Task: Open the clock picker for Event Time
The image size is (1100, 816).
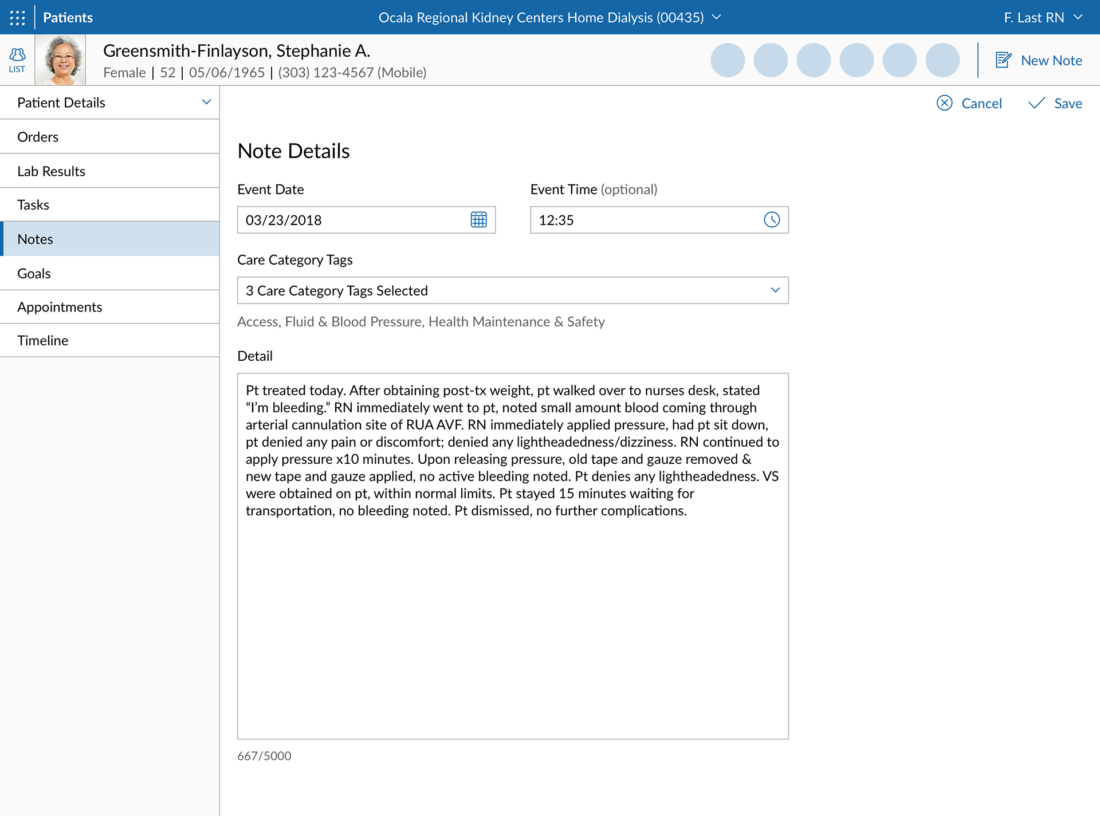Action: click(x=772, y=220)
